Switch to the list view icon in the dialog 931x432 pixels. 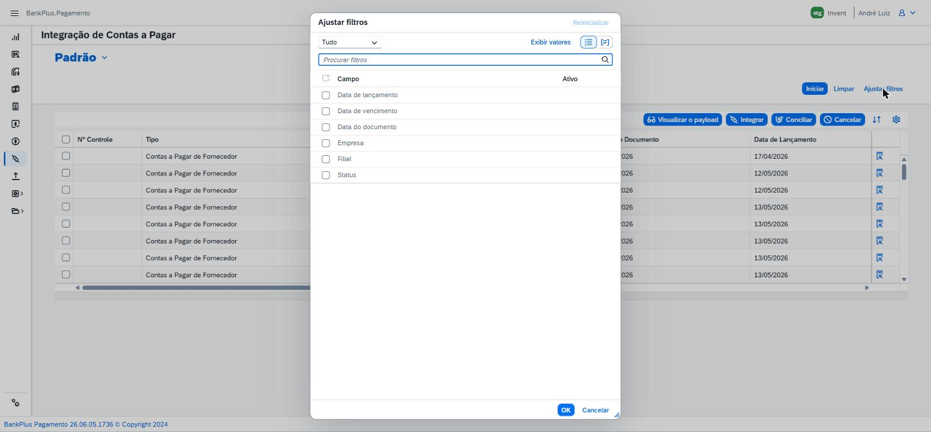(588, 42)
